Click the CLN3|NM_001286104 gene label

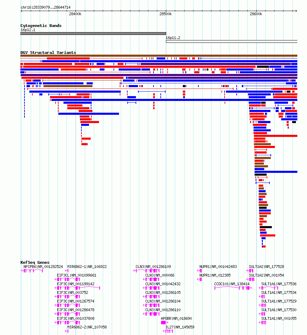pos(163,301)
